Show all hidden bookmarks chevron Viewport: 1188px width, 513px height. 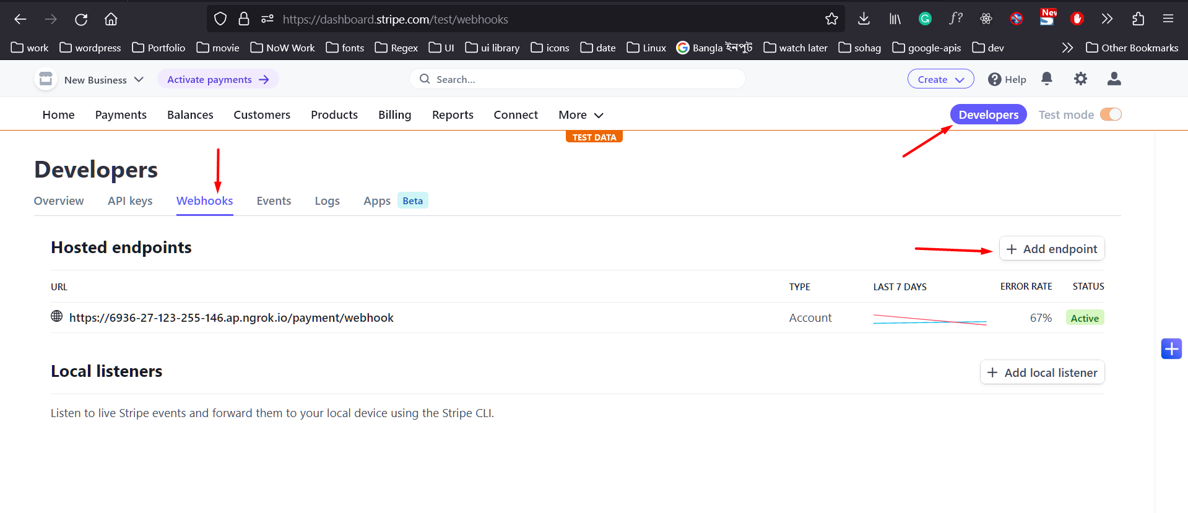(1067, 48)
